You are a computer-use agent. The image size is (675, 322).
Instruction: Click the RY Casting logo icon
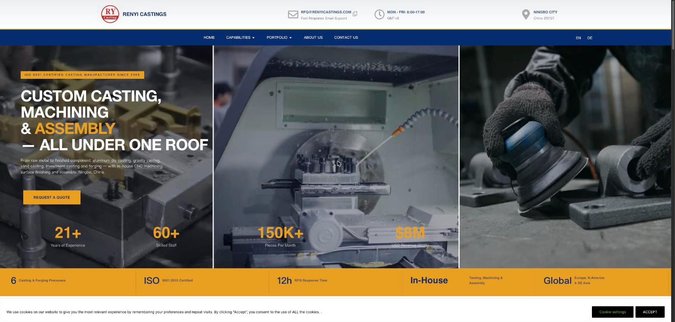click(110, 14)
